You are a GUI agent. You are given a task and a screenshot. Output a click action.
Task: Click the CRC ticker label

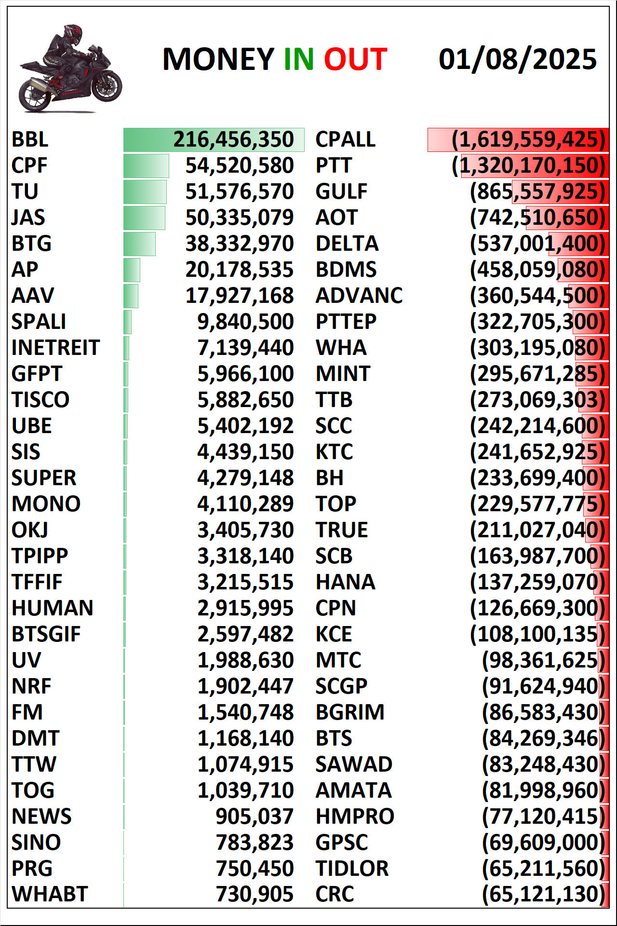click(x=335, y=895)
